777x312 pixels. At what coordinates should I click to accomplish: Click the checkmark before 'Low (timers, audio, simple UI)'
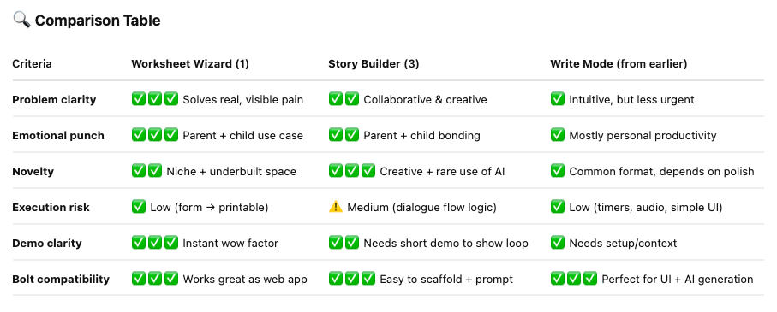558,207
